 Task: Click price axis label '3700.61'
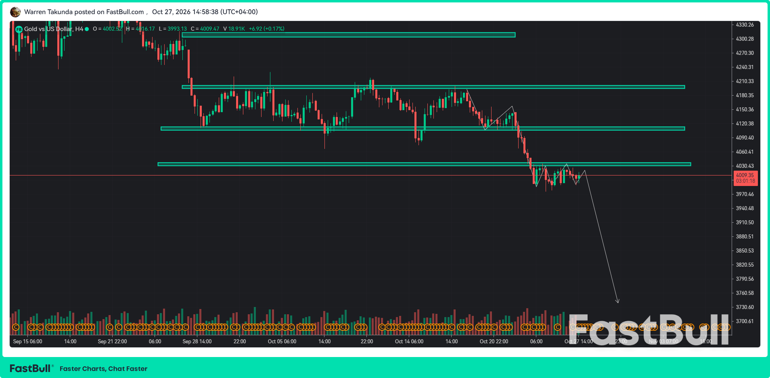[x=745, y=322]
